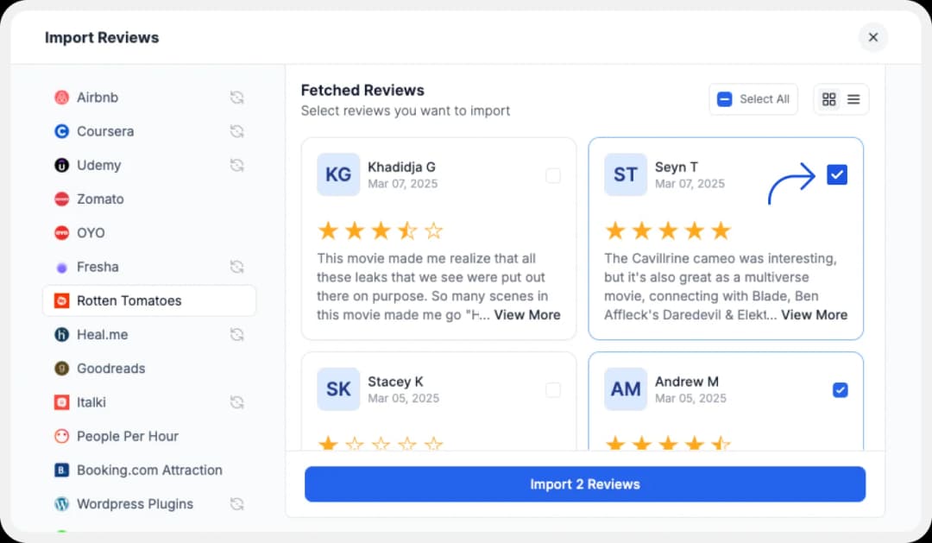Click the Rotten Tomatoes icon
This screenshot has height=543, width=932.
pos(62,300)
